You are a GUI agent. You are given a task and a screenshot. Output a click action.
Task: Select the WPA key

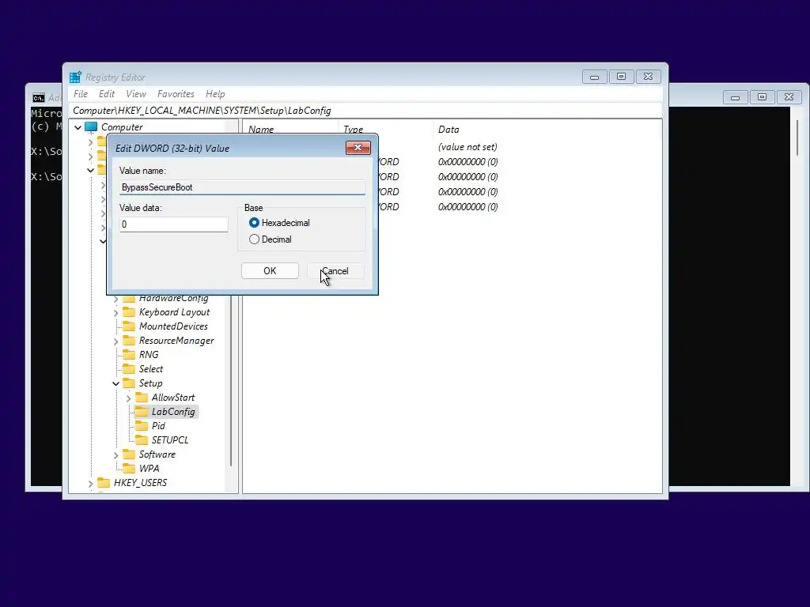150,468
